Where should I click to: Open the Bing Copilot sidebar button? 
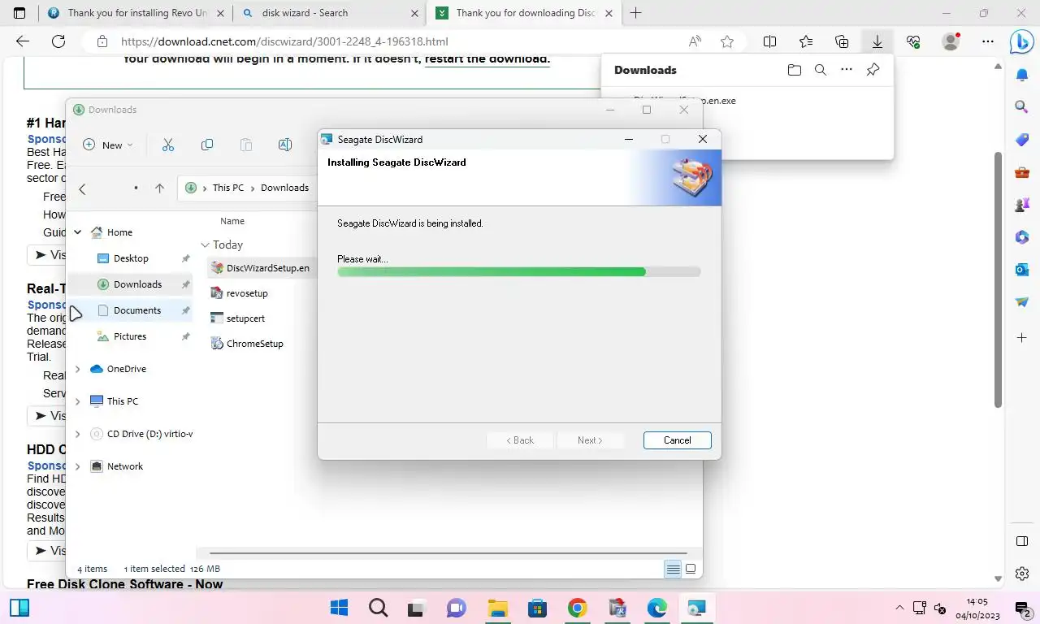(x=1021, y=40)
